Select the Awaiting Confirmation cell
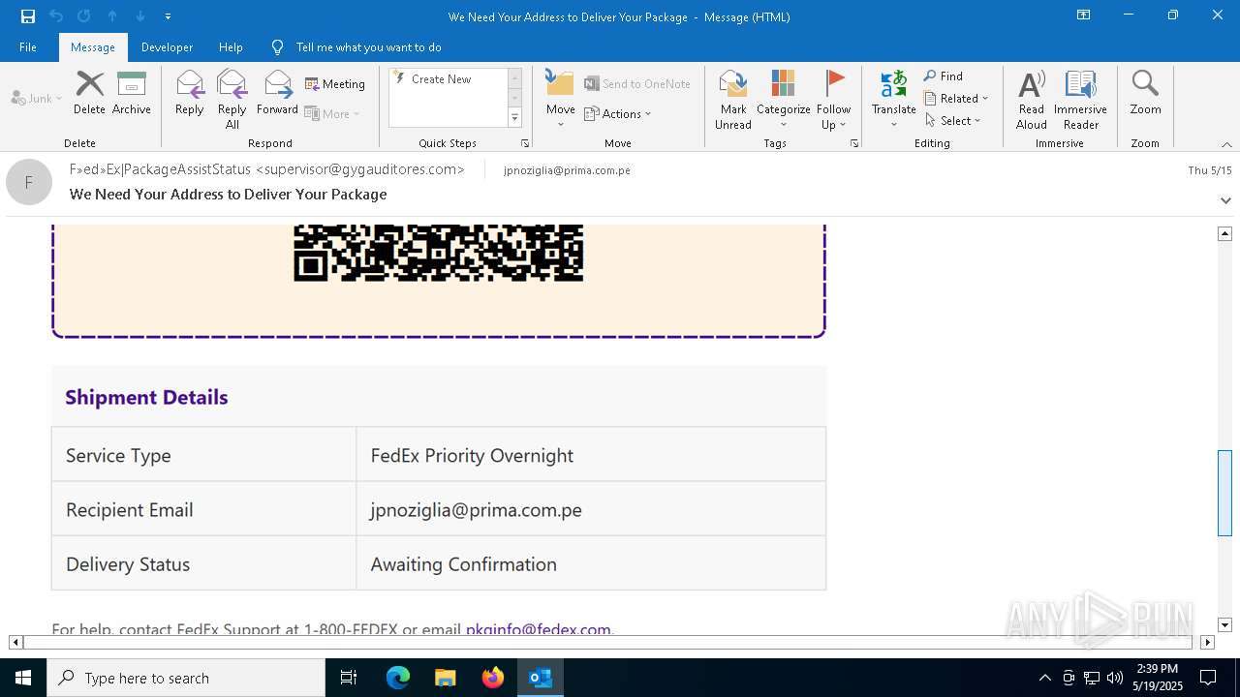Viewport: 1240px width, 697px height. click(591, 563)
